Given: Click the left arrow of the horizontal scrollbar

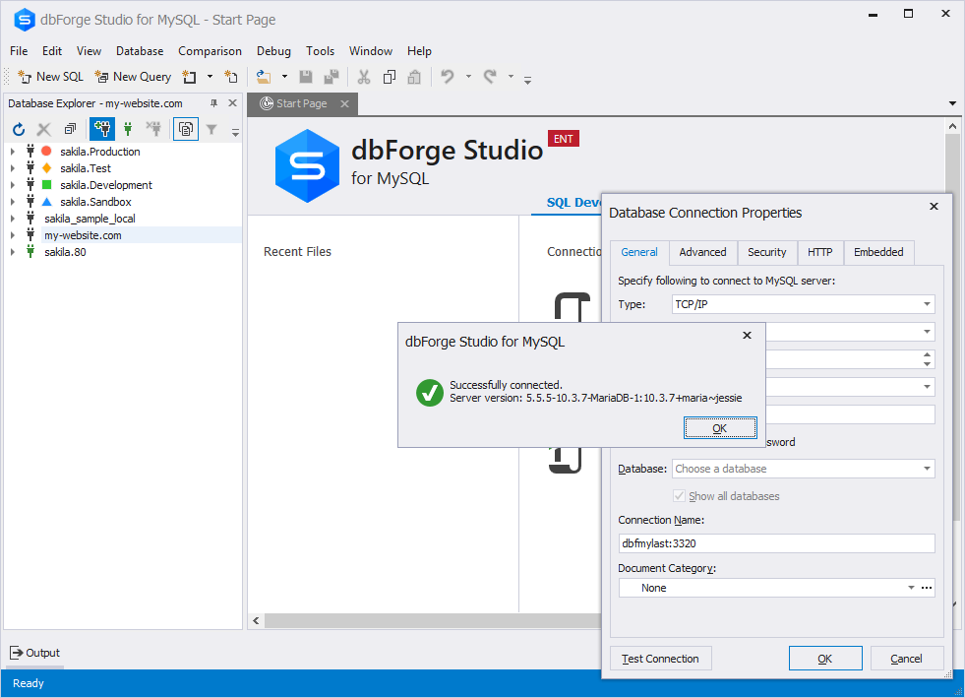Looking at the screenshot, I should coord(256,620).
